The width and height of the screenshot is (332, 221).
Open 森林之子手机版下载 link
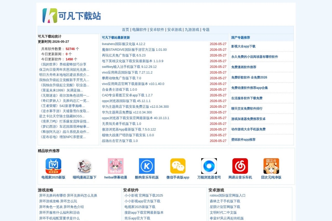(225, 201)
